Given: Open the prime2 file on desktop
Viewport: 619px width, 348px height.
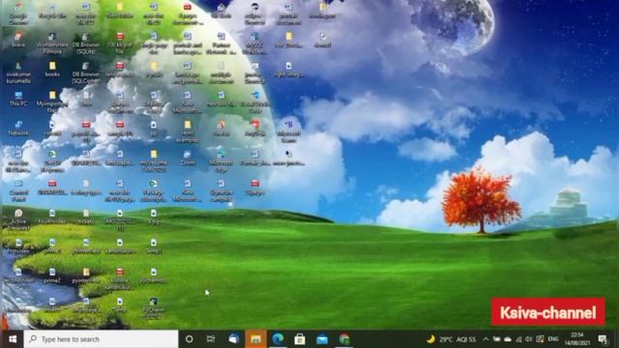Looking at the screenshot, I should (52, 275).
